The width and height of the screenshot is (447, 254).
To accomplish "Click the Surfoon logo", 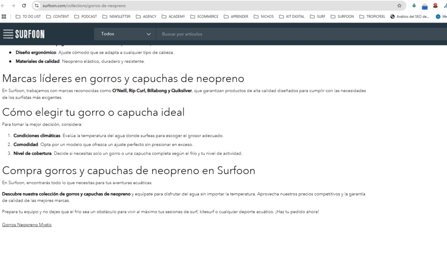I will (24, 34).
